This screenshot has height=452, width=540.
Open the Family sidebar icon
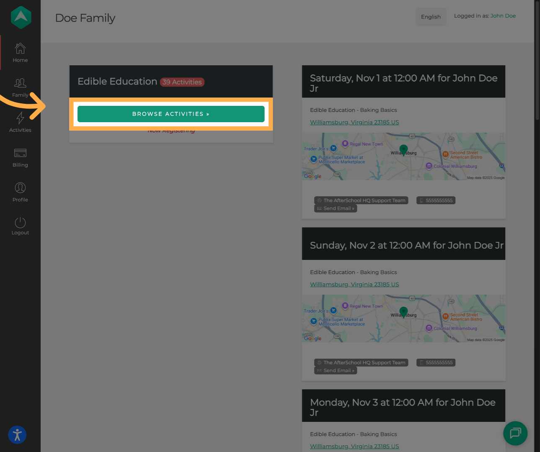pyautogui.click(x=20, y=83)
